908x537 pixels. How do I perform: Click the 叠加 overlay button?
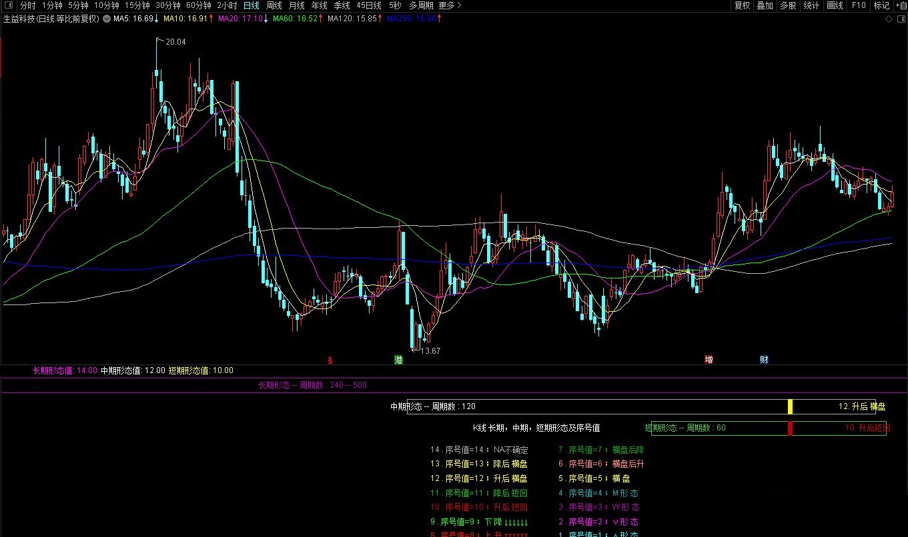click(x=765, y=5)
